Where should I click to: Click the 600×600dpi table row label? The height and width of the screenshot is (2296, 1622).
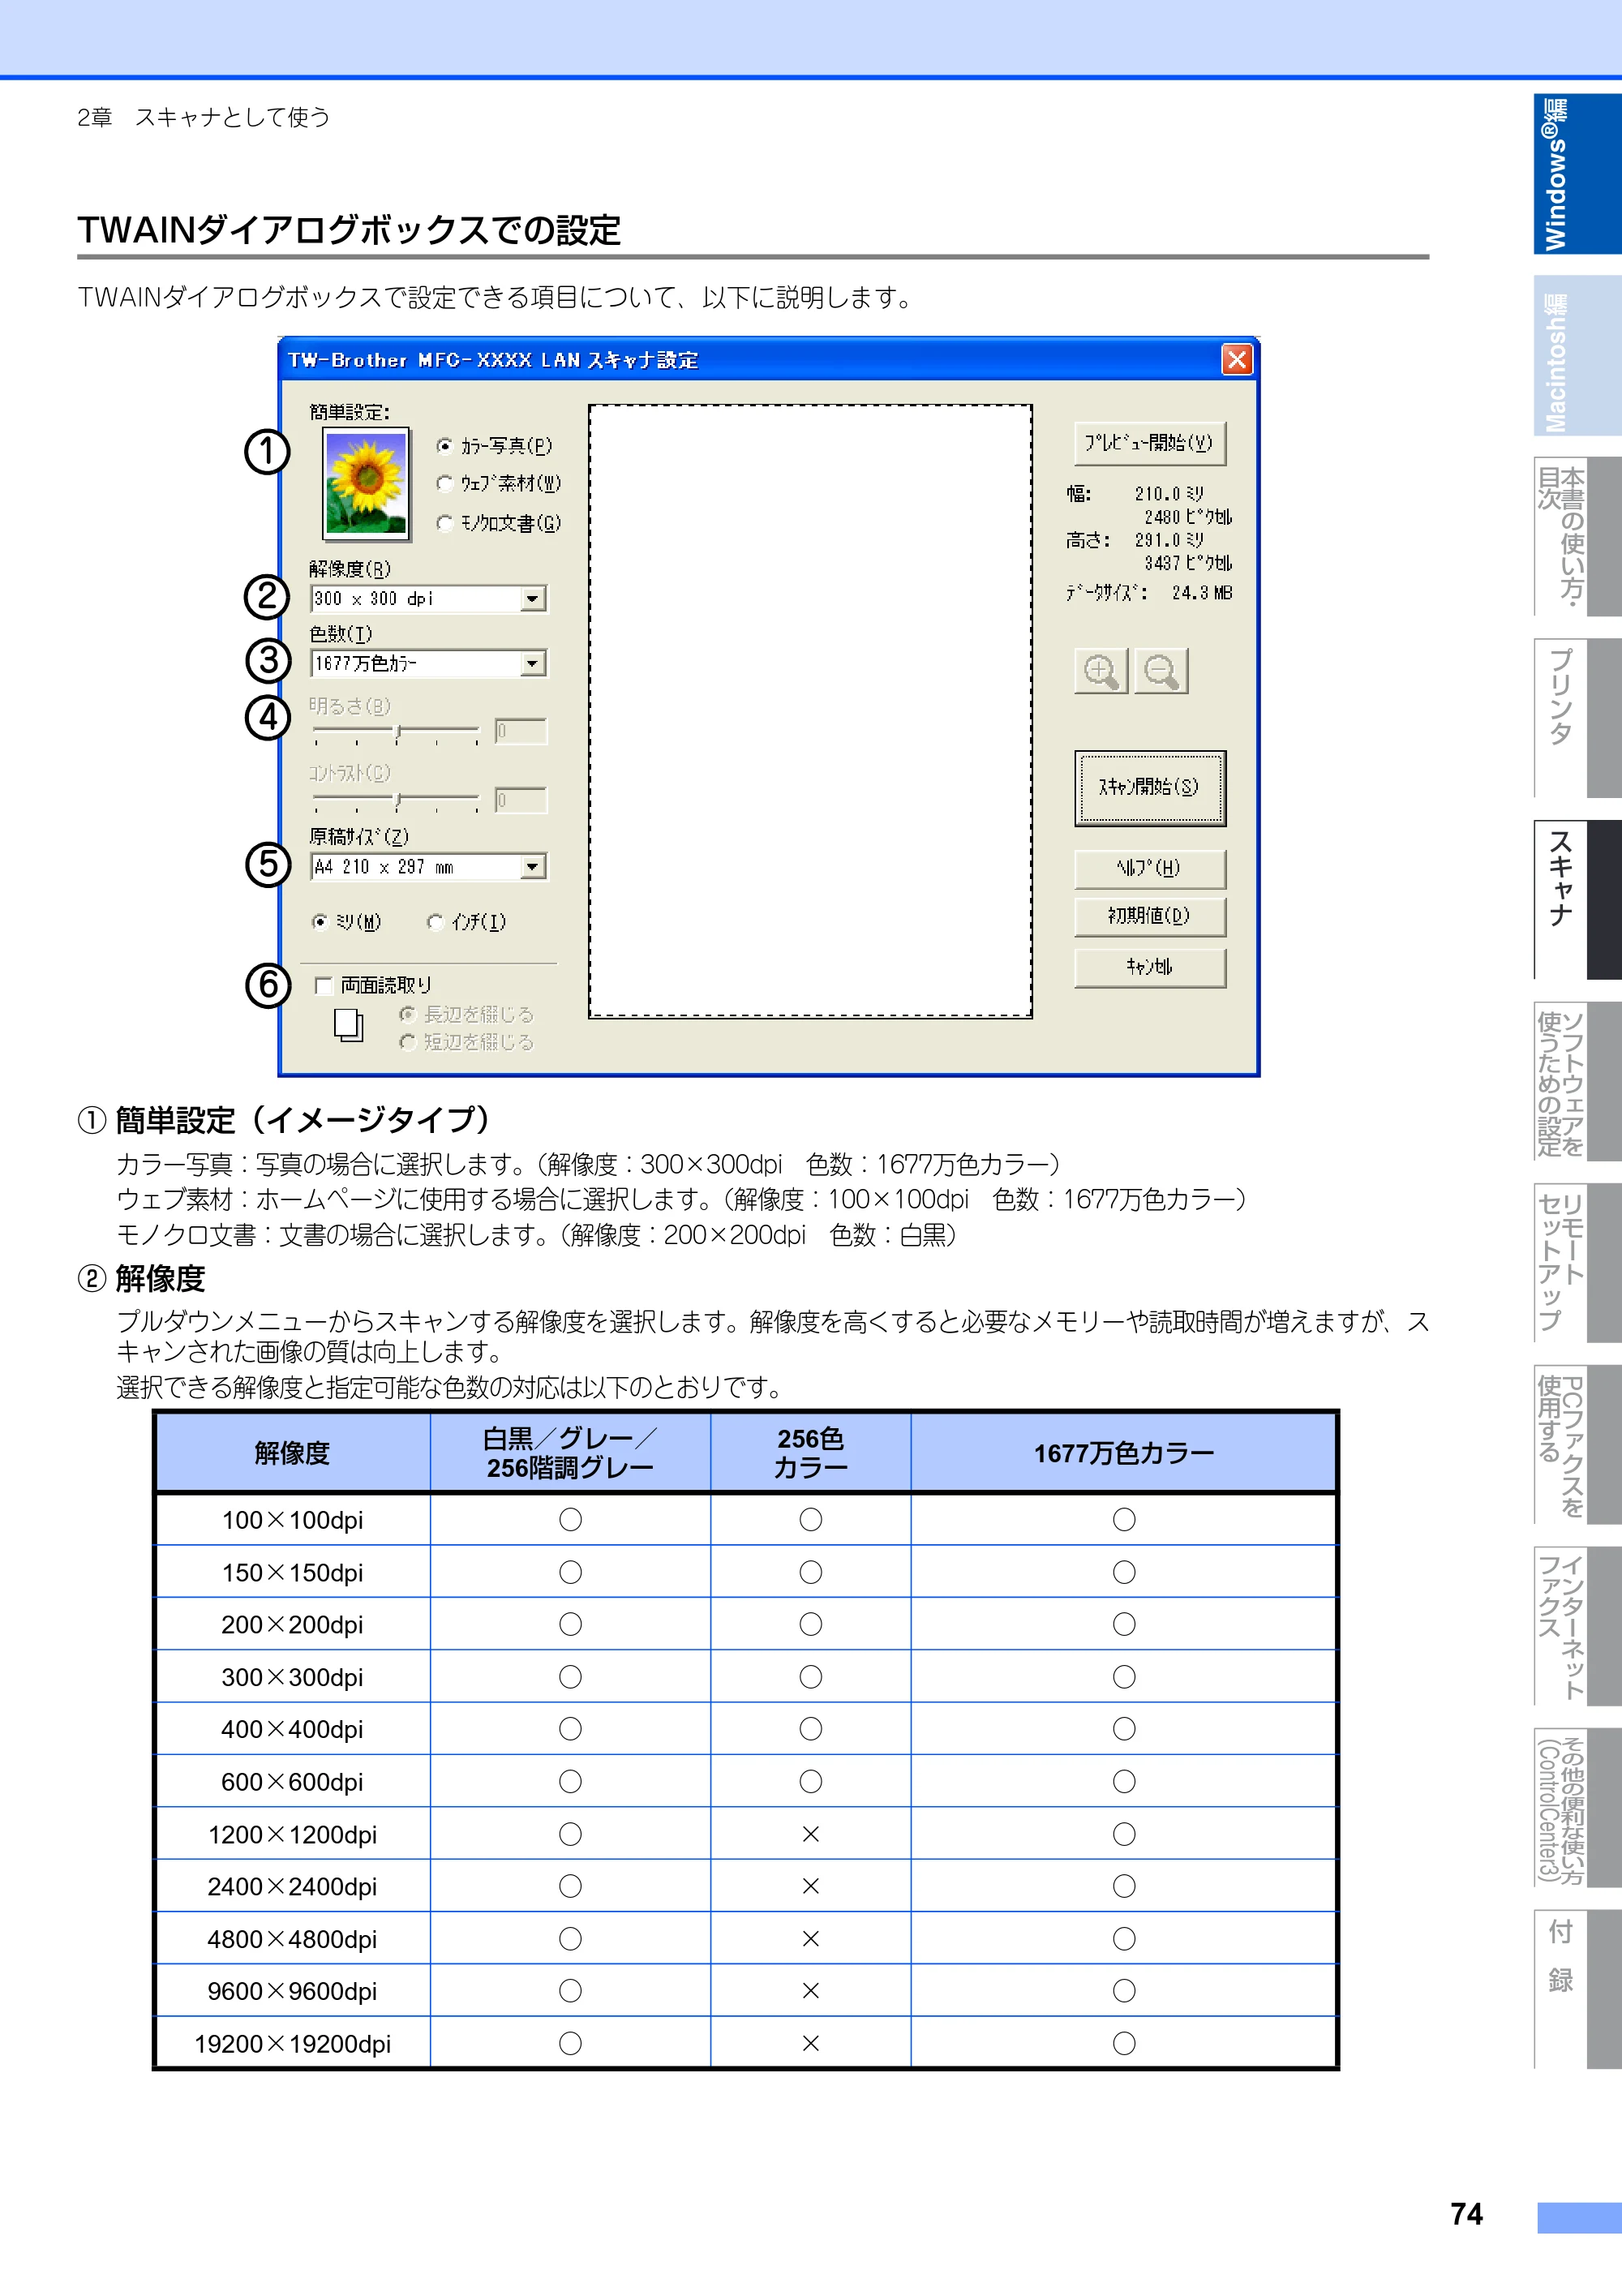tap(292, 1782)
